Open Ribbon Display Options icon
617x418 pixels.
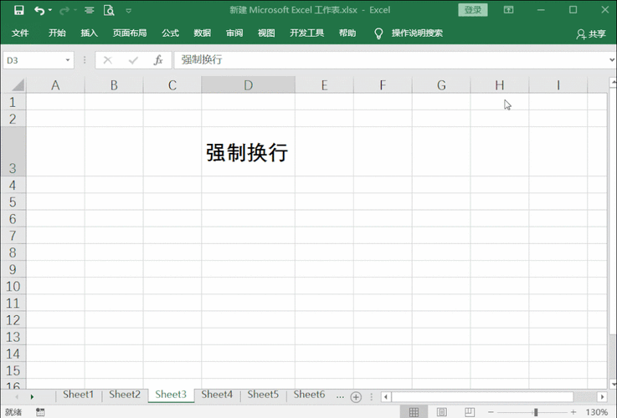click(508, 10)
